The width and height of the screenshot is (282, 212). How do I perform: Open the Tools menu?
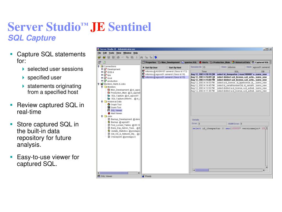click(111, 53)
